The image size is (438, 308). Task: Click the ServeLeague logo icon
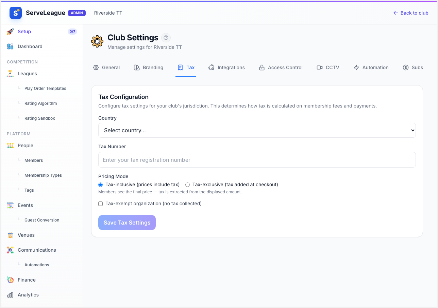click(16, 13)
